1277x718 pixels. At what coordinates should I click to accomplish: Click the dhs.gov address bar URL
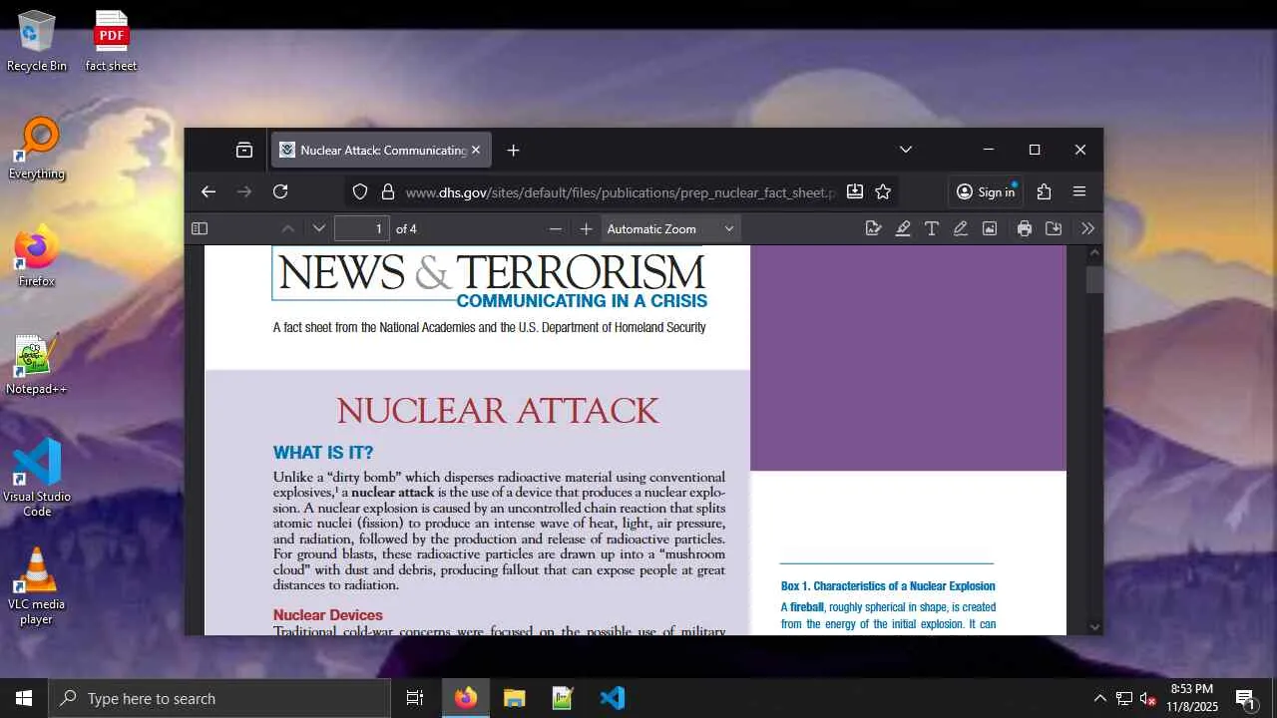[x=621, y=192]
